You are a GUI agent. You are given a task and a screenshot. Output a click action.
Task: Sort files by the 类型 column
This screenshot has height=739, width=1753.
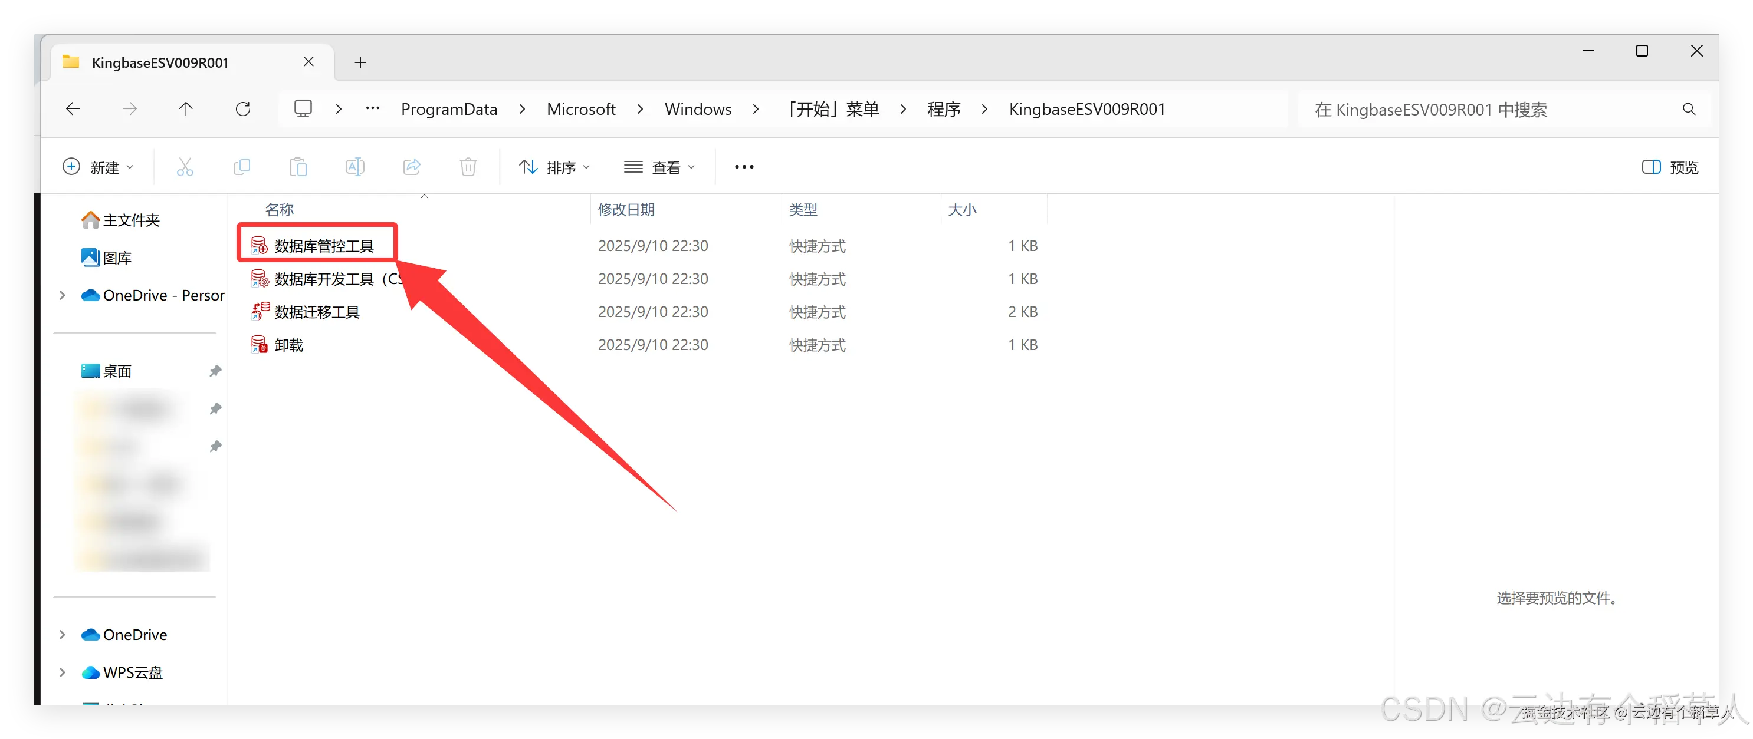(x=803, y=209)
